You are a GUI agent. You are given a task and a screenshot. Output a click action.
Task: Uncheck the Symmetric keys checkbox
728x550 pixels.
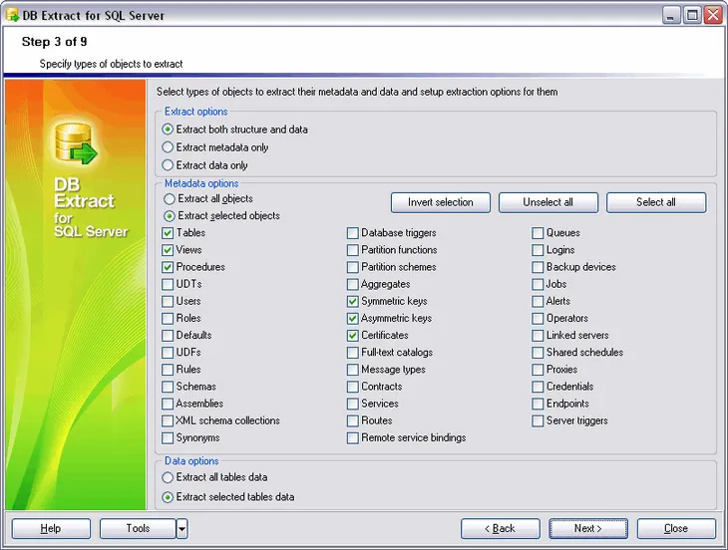[x=353, y=302]
